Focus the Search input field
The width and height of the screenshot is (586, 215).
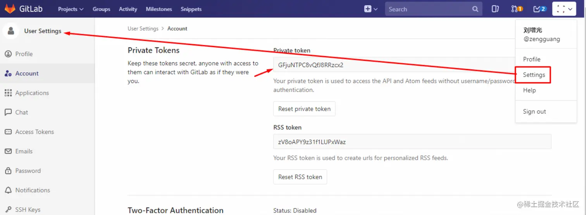[x=433, y=9]
